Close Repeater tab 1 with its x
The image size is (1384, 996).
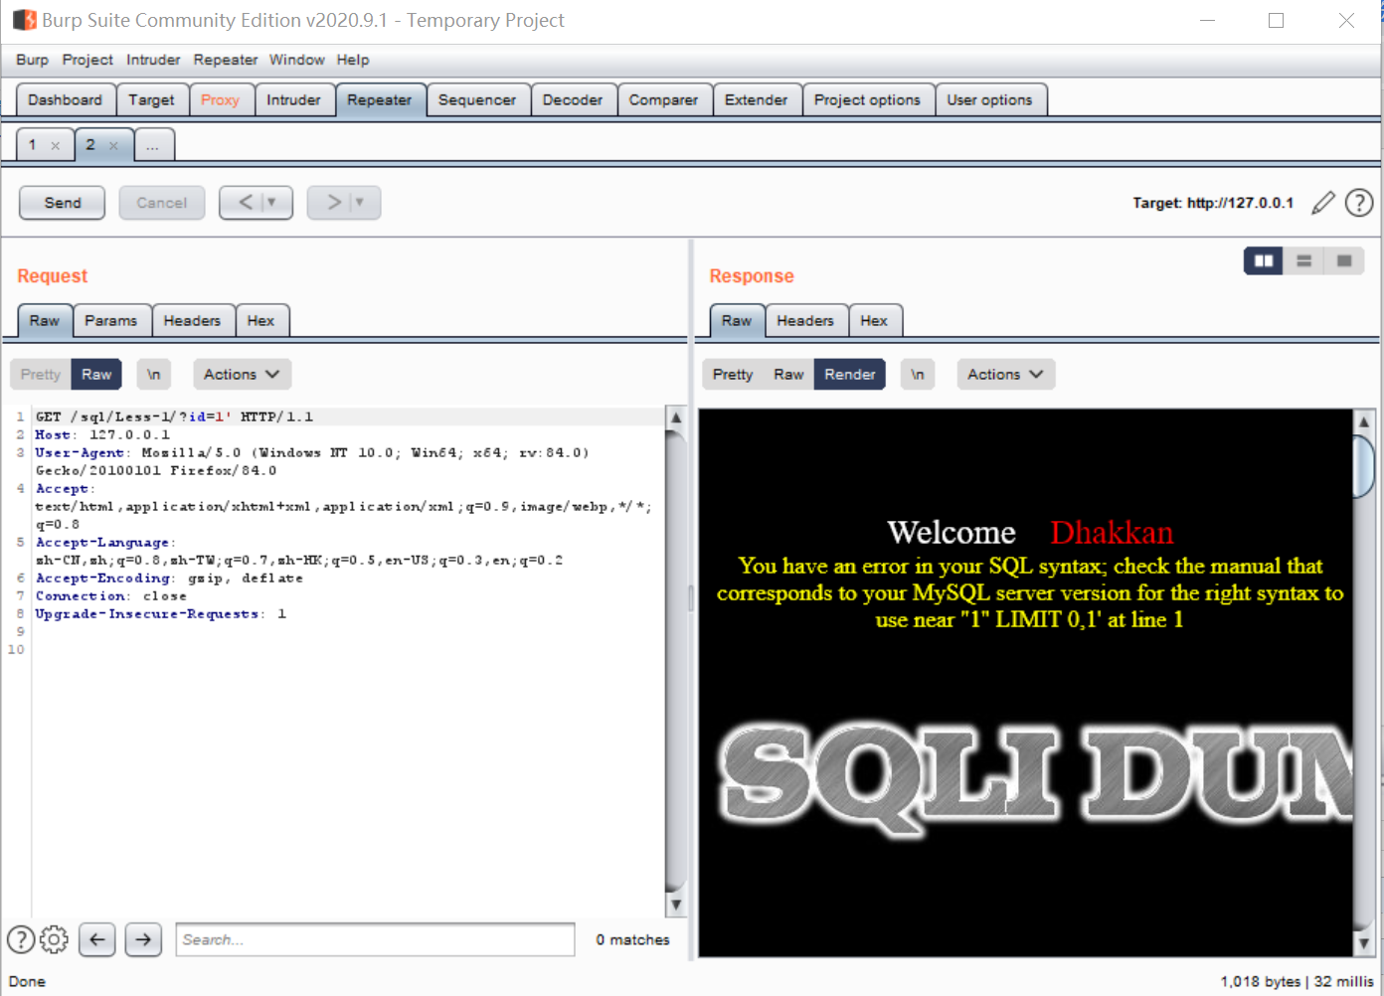[56, 145]
